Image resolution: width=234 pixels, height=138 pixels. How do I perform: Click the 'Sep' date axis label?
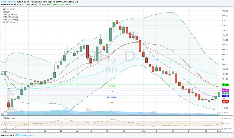[219, 131]
